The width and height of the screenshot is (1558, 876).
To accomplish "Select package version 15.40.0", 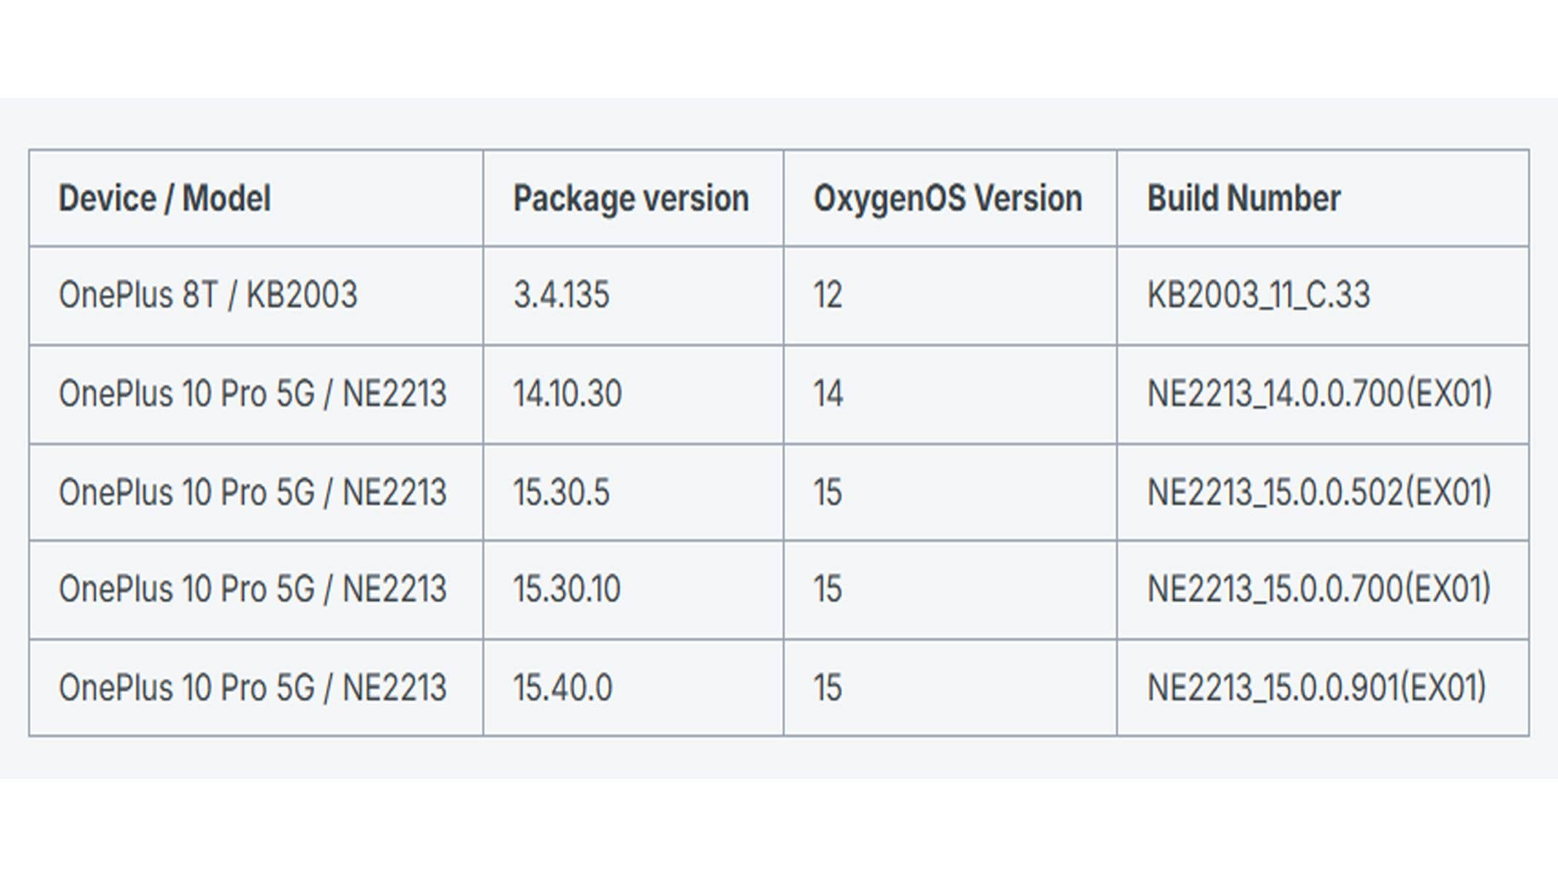I will click(x=562, y=688).
